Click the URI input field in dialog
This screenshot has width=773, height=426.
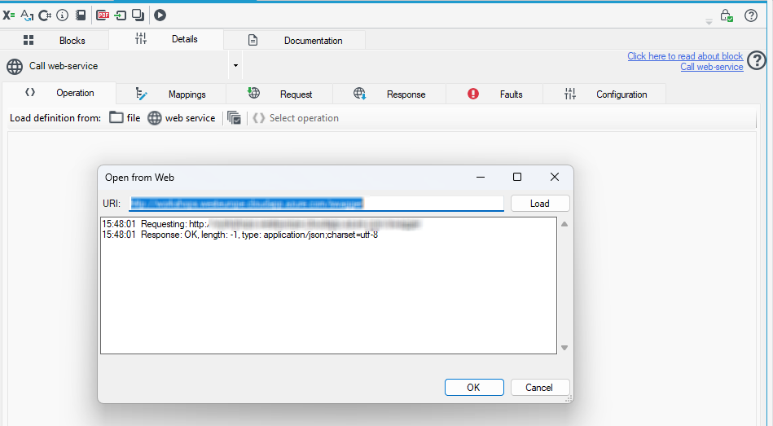[x=317, y=203]
